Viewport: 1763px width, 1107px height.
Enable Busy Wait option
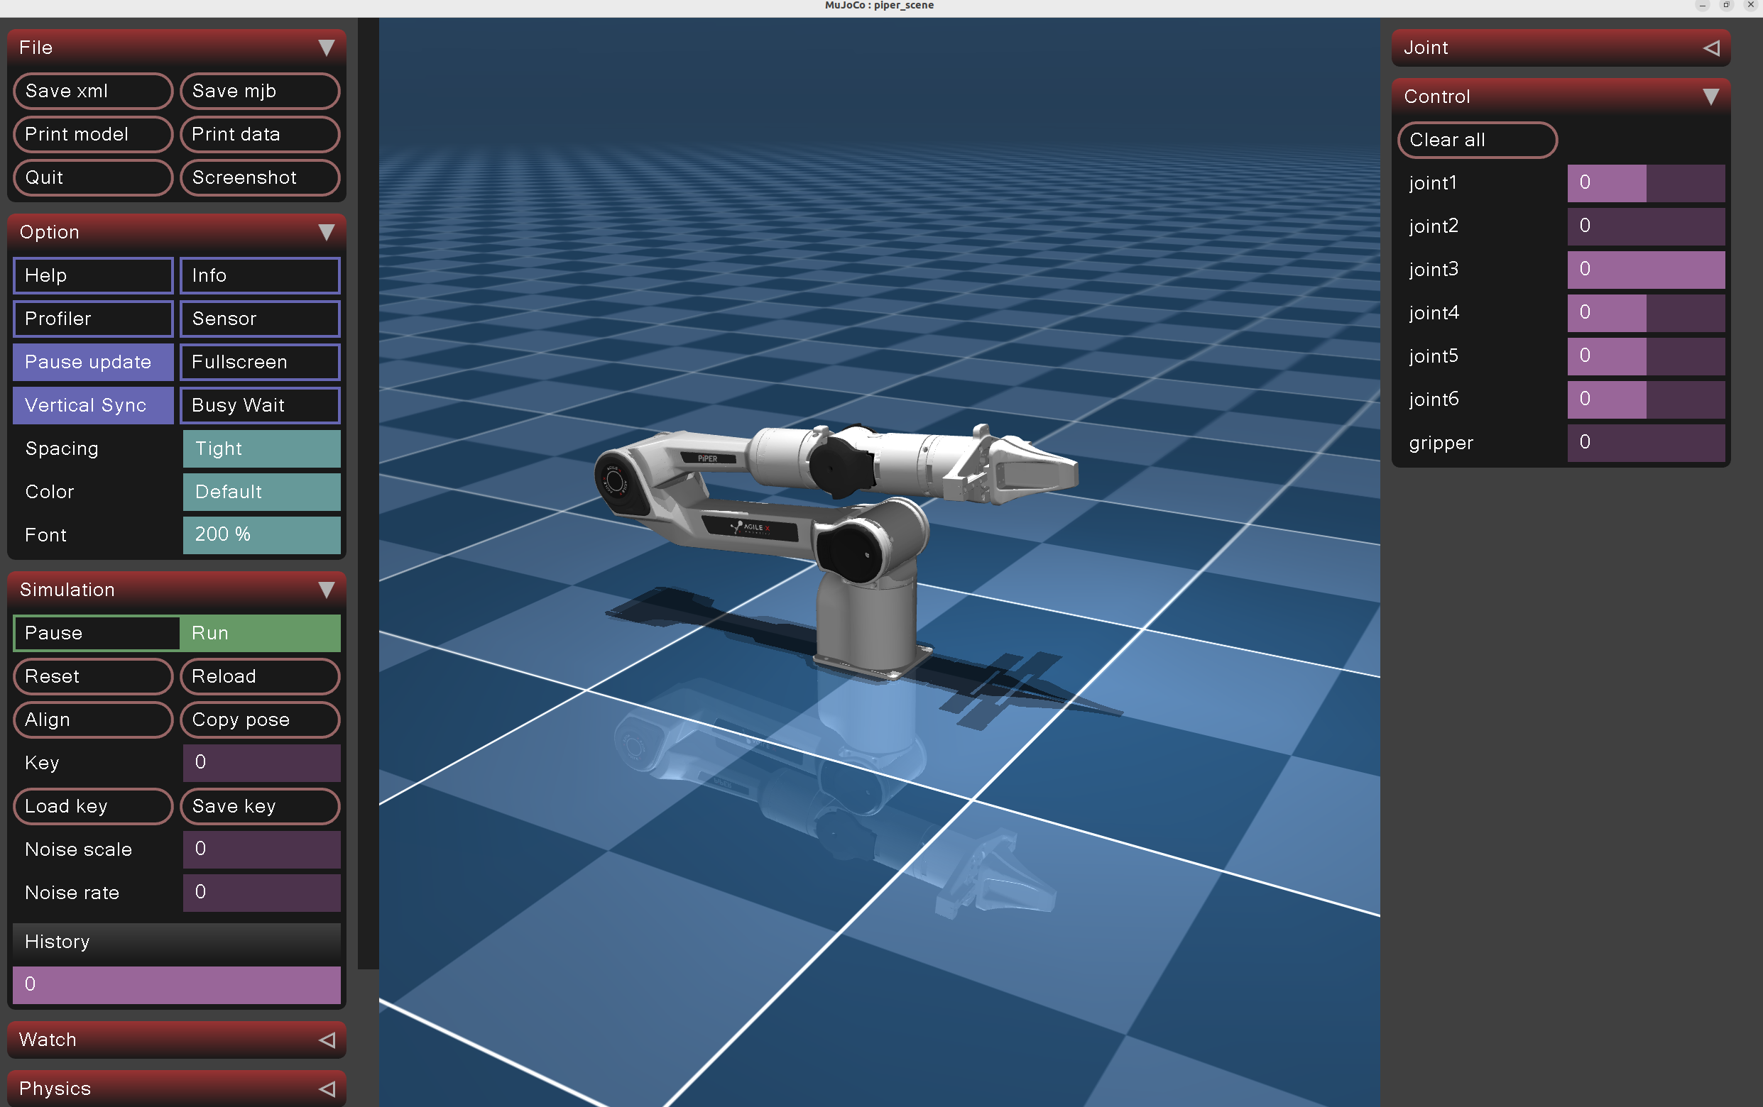coord(260,404)
